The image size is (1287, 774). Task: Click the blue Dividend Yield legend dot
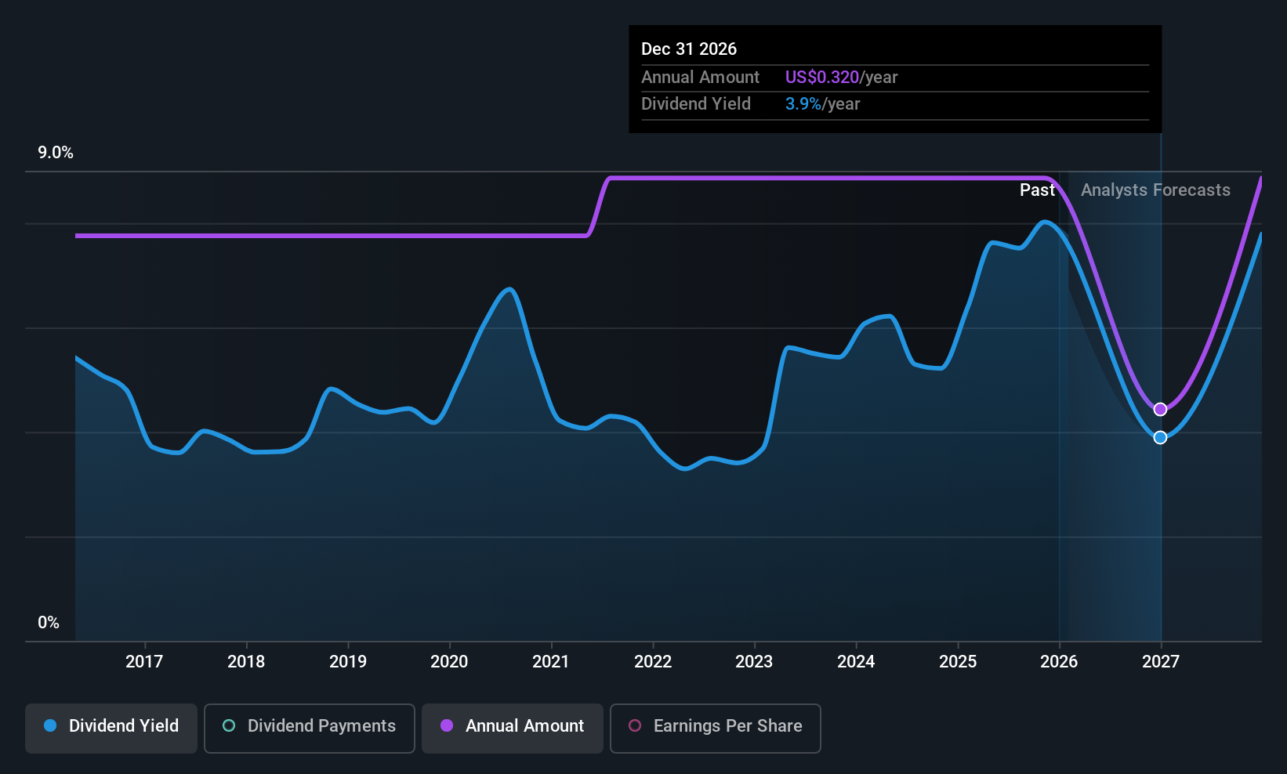coord(50,725)
